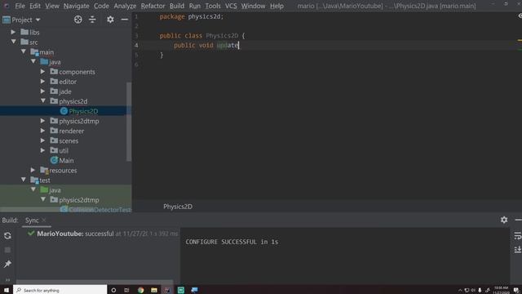Open Windows Start menu

[7, 290]
